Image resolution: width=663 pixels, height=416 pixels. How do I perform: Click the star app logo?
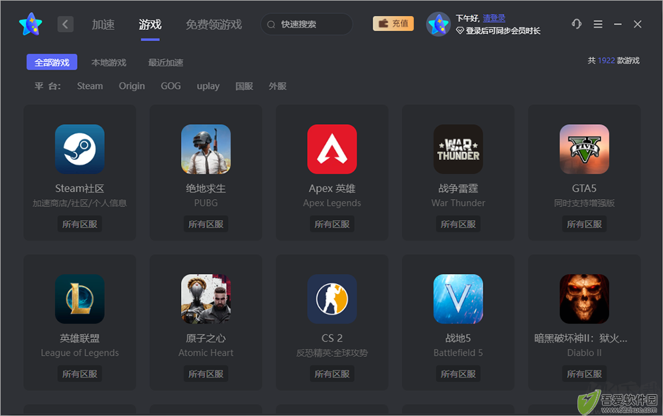coord(31,24)
